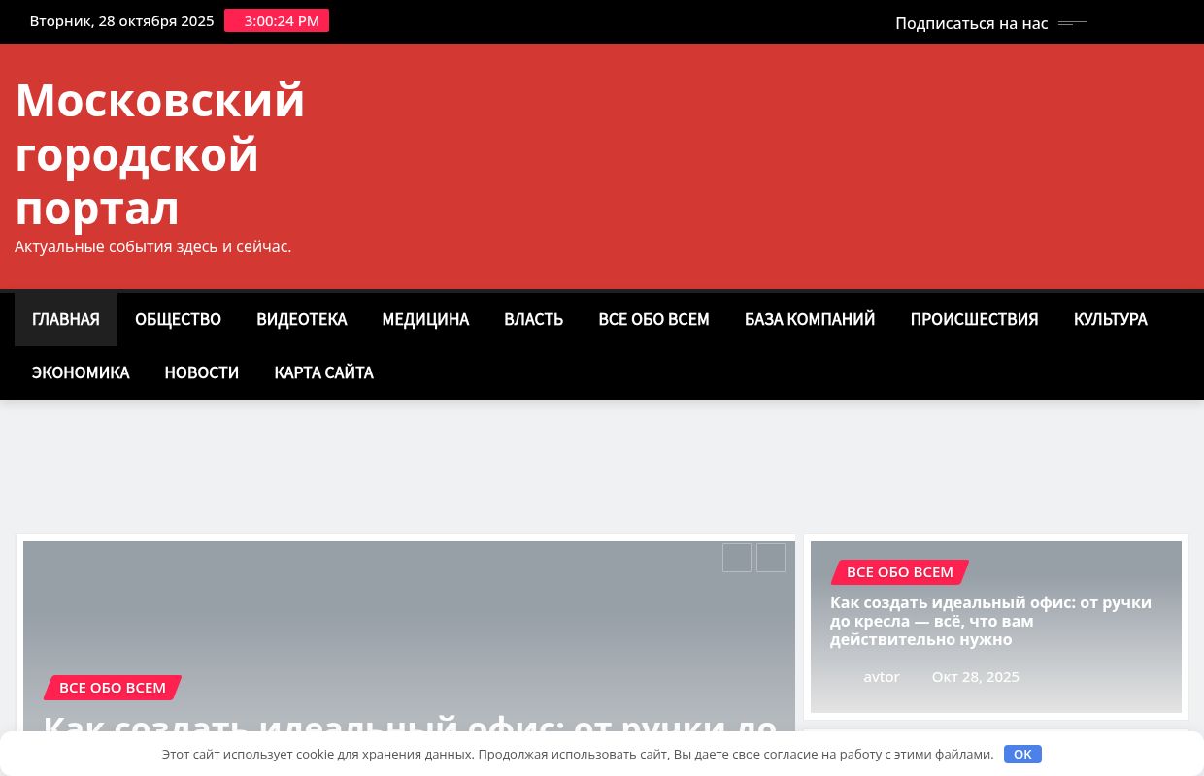Screen dimensions: 1204x776
Task: Go to the Общество section
Action: 178,319
